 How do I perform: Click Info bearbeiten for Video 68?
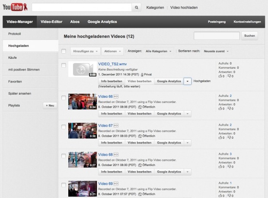[x=112, y=172]
